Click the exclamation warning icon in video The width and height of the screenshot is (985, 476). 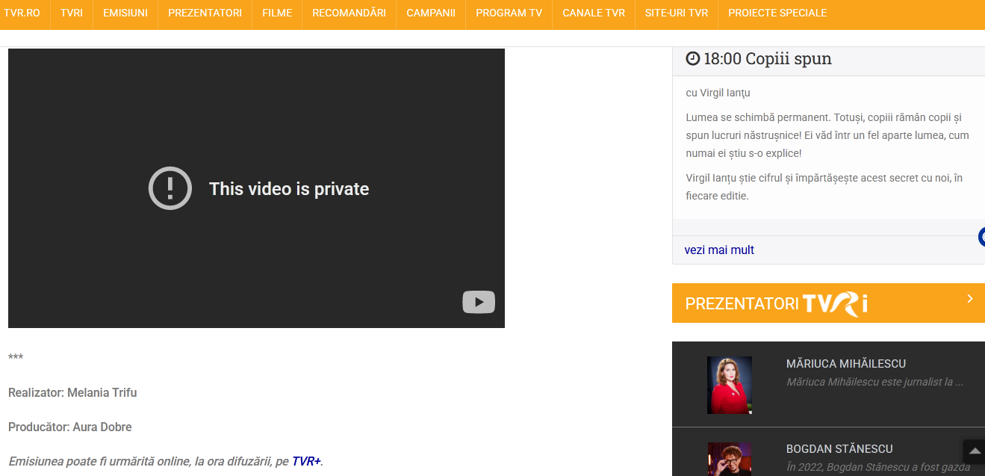(x=170, y=188)
